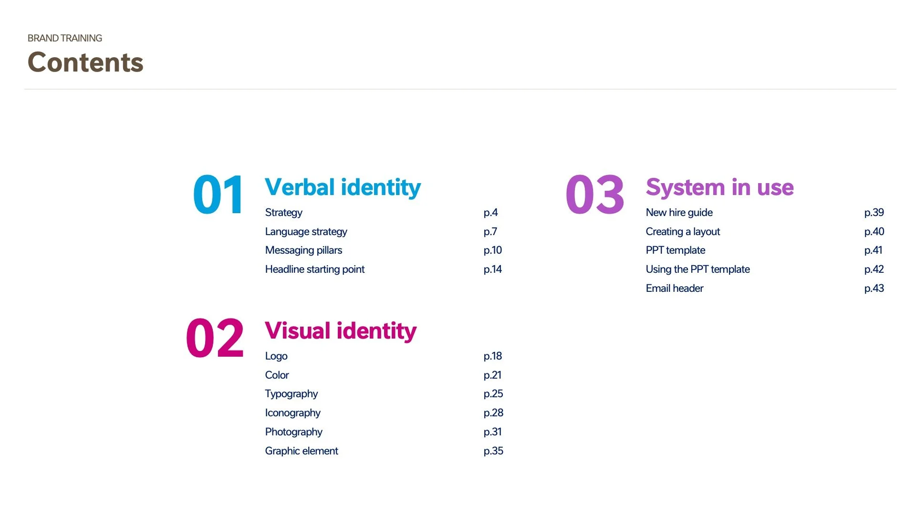Open the System in use heading
Viewport: 916px width, 515px height.
719,187
